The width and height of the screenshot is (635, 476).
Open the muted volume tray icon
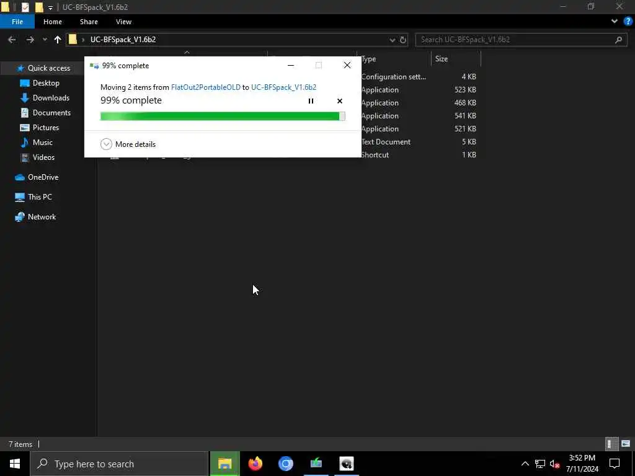pyautogui.click(x=555, y=464)
